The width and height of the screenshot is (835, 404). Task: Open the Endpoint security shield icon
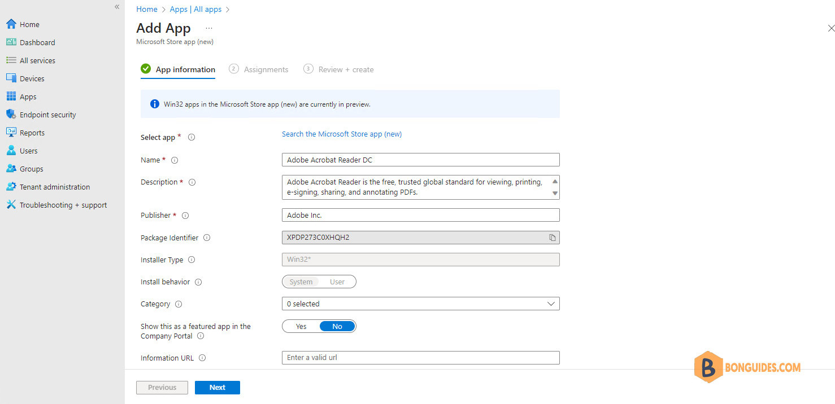click(x=11, y=115)
